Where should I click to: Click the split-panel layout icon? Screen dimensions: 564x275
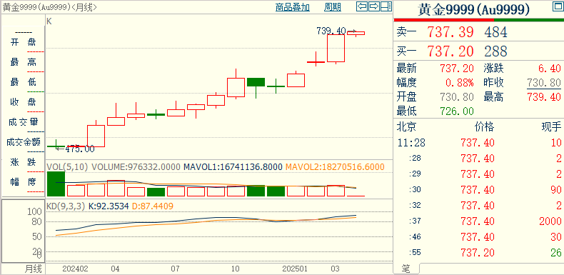tap(386, 6)
